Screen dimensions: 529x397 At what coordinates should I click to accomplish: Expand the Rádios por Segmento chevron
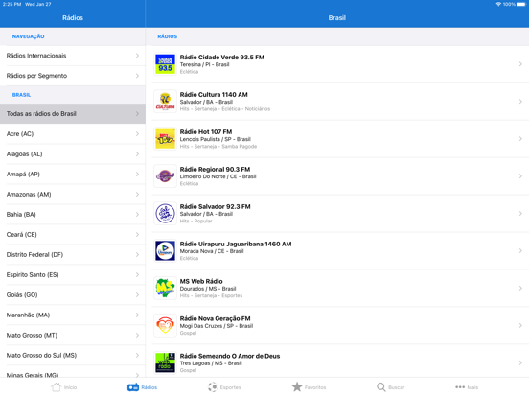click(x=137, y=76)
